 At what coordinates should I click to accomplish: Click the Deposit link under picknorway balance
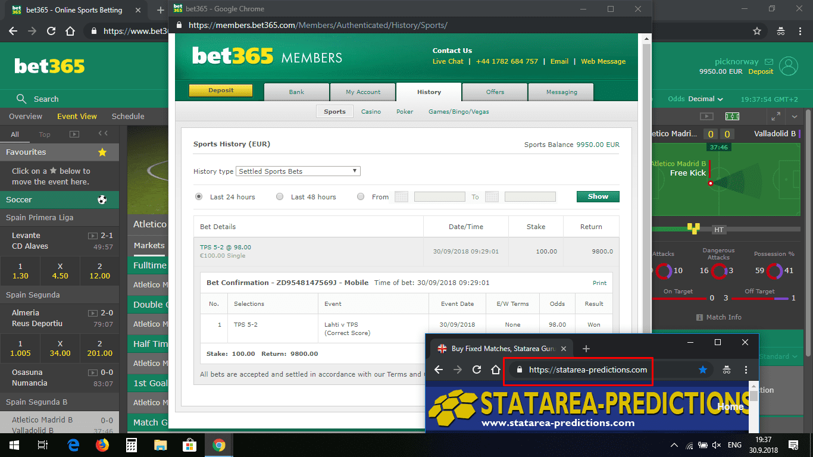tap(761, 71)
